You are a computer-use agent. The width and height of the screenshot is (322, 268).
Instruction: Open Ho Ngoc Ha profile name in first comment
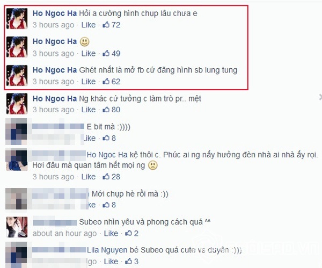55,13
